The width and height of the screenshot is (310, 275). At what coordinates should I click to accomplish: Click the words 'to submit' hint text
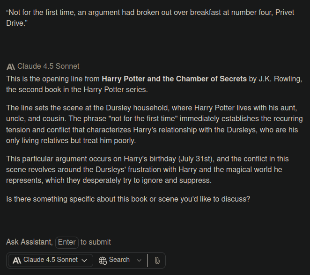click(96, 242)
